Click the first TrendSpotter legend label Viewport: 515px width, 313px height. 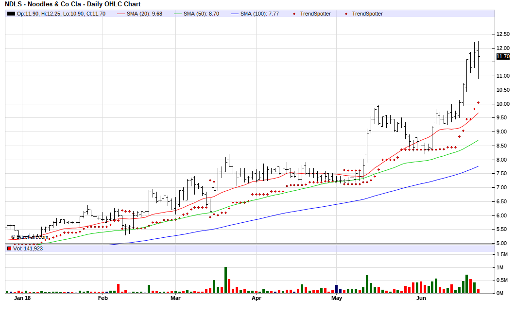[x=315, y=14]
